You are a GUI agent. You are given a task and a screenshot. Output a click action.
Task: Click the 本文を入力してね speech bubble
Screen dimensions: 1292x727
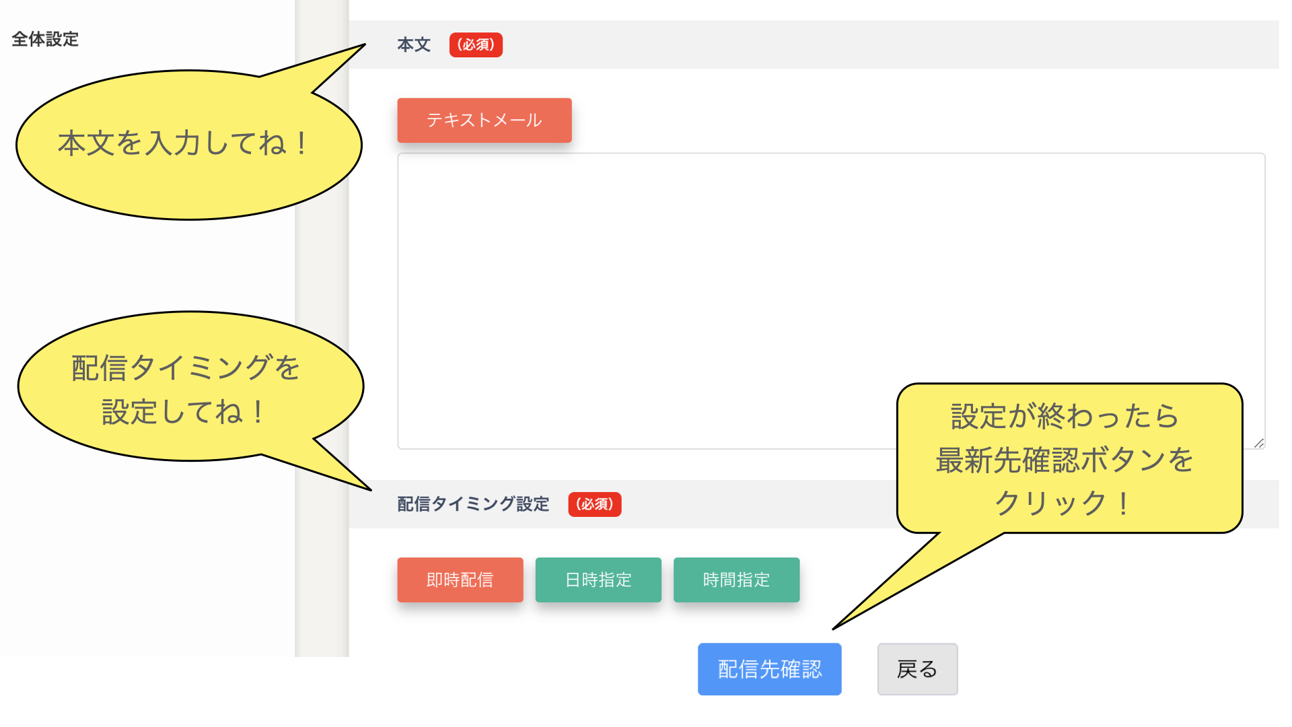point(182,145)
